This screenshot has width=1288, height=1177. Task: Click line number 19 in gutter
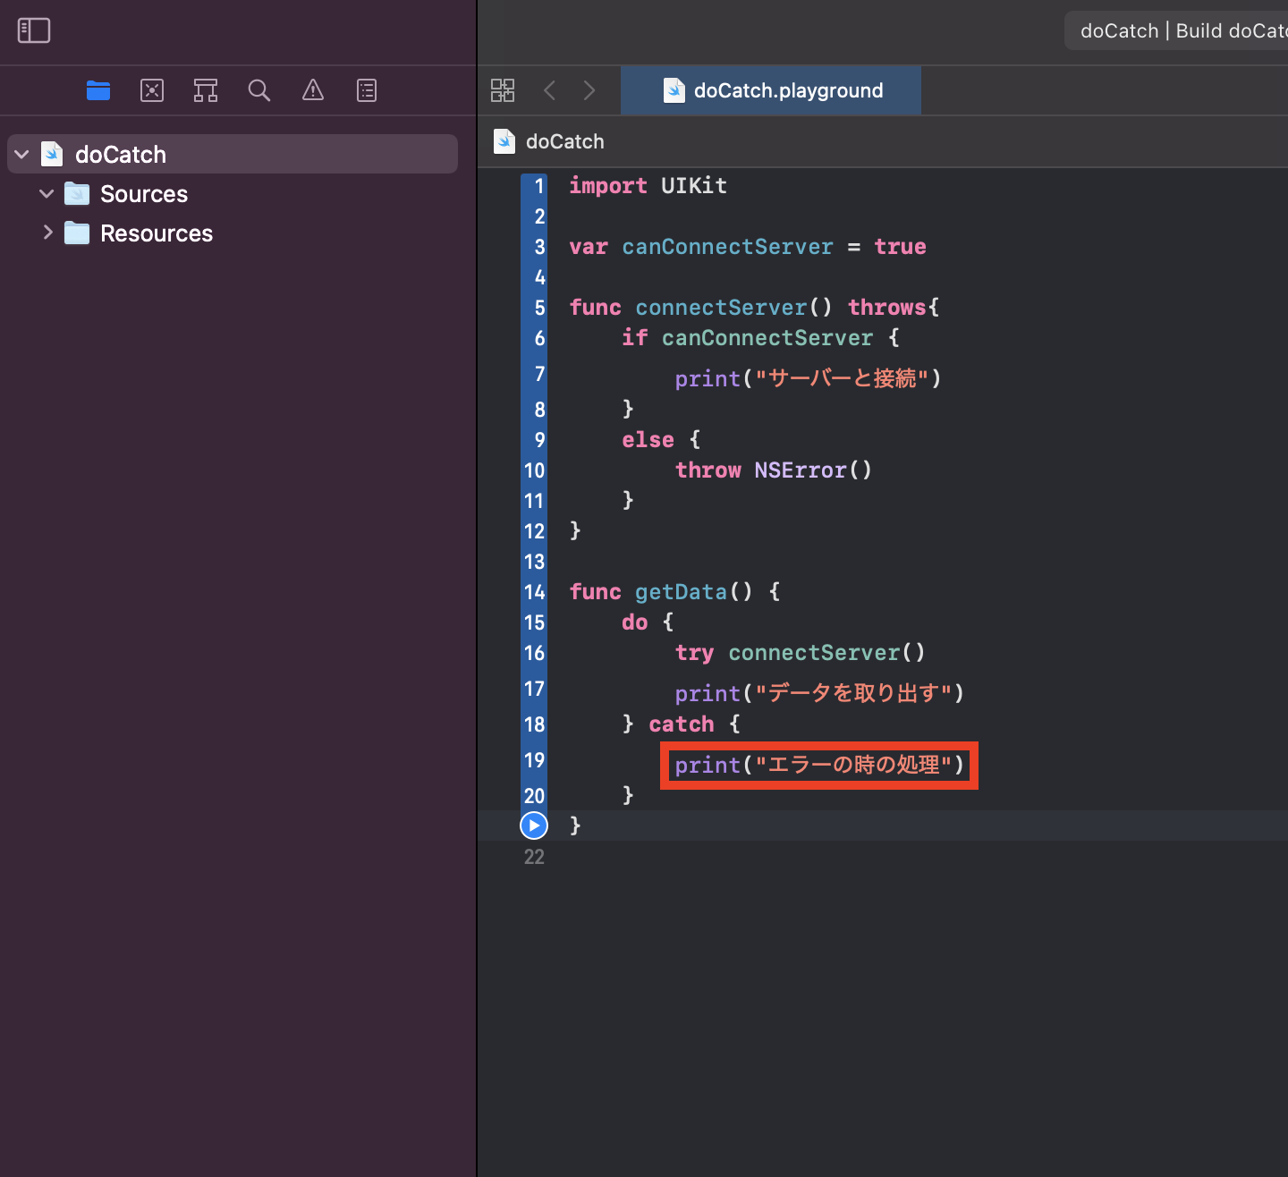click(534, 760)
